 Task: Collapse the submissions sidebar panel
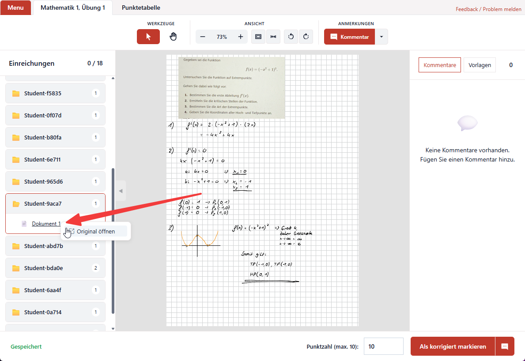pyautogui.click(x=121, y=191)
